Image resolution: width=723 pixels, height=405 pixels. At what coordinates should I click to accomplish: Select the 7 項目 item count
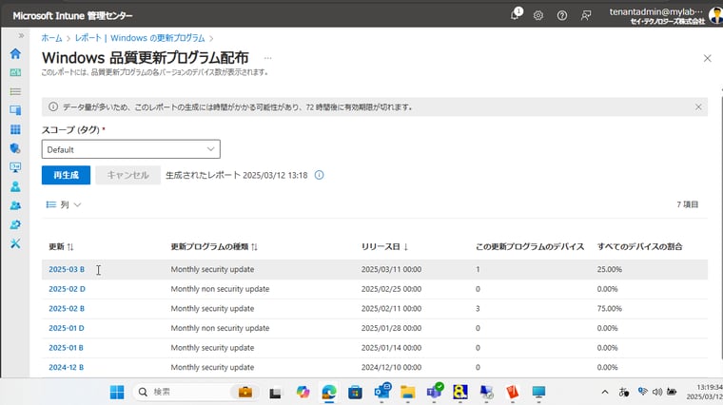687,204
